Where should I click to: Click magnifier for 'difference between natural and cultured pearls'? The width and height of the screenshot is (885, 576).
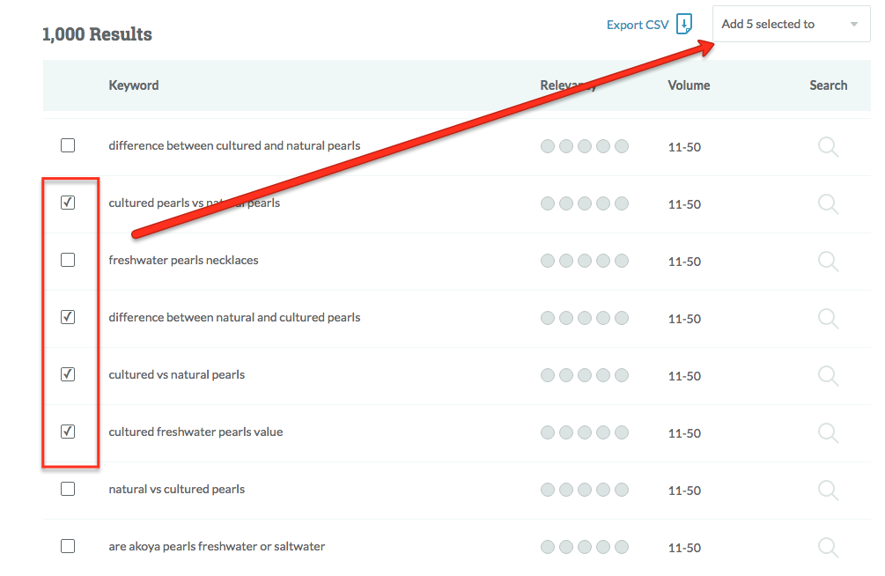[x=828, y=318]
